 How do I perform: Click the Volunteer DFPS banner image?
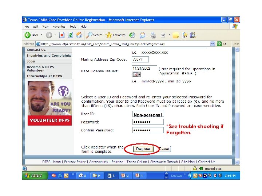click(x=49, y=103)
